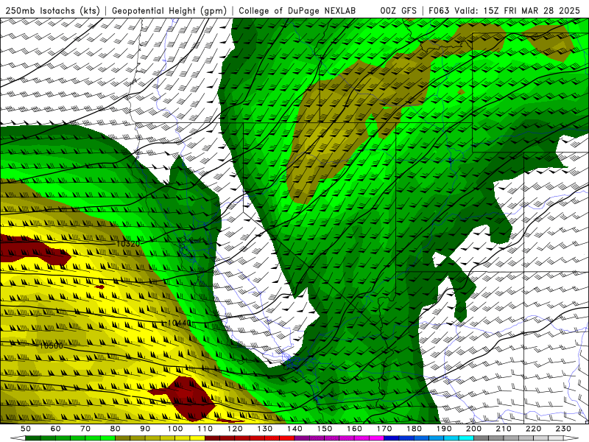The width and height of the screenshot is (589, 442).
Task: Click the left end arrow of the color bar
Action: pyautogui.click(x=18, y=438)
